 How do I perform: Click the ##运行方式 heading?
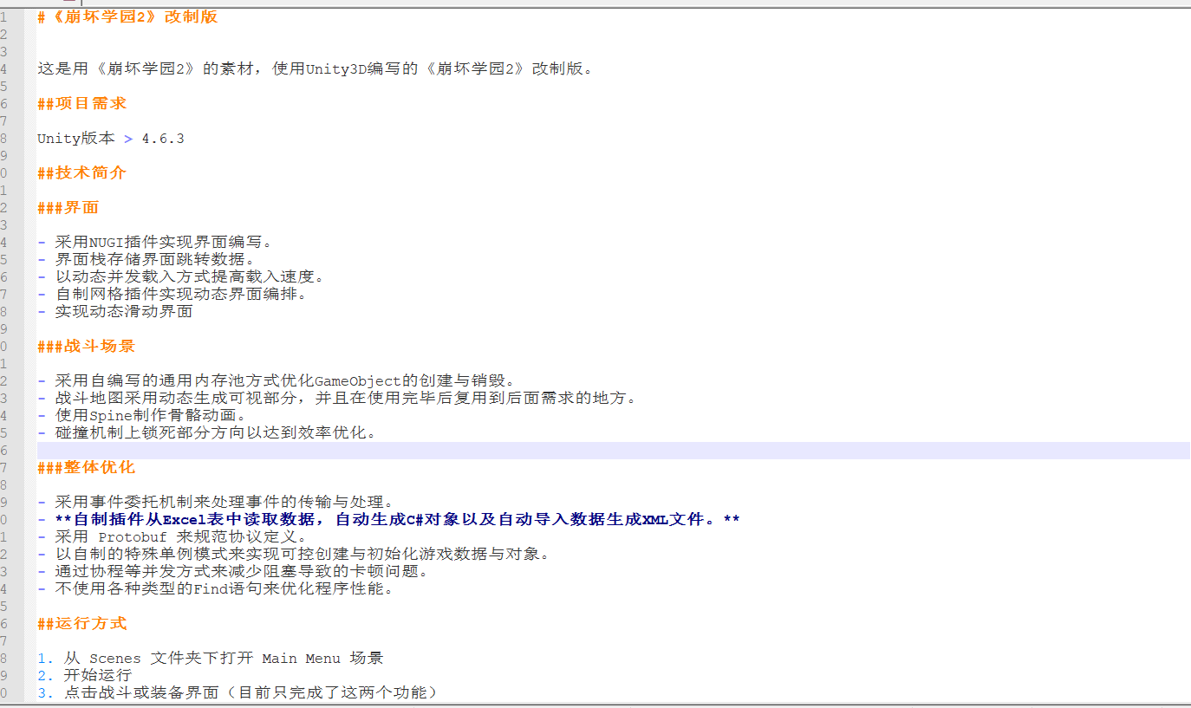click(82, 623)
